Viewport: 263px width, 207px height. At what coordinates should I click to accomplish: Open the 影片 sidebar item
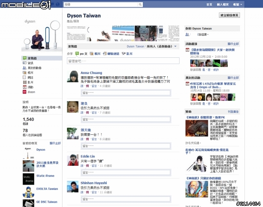coord(30,82)
